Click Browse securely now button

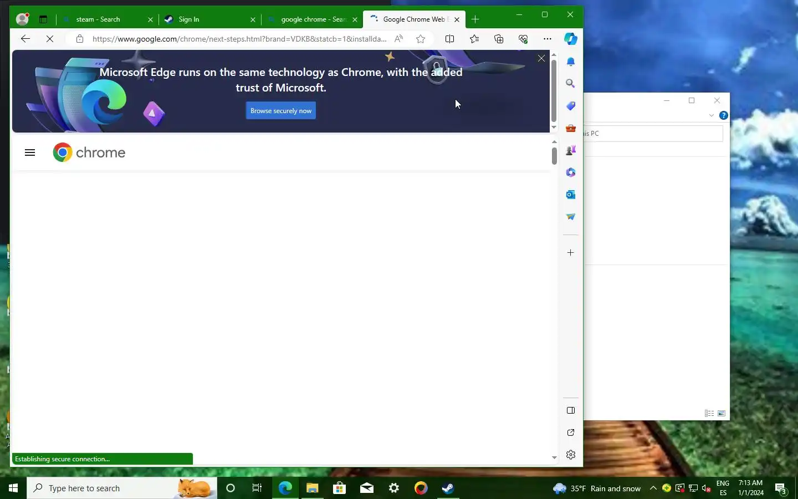(x=281, y=111)
